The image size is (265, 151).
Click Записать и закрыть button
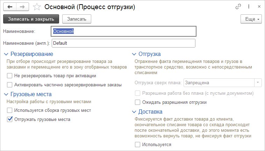(31, 19)
